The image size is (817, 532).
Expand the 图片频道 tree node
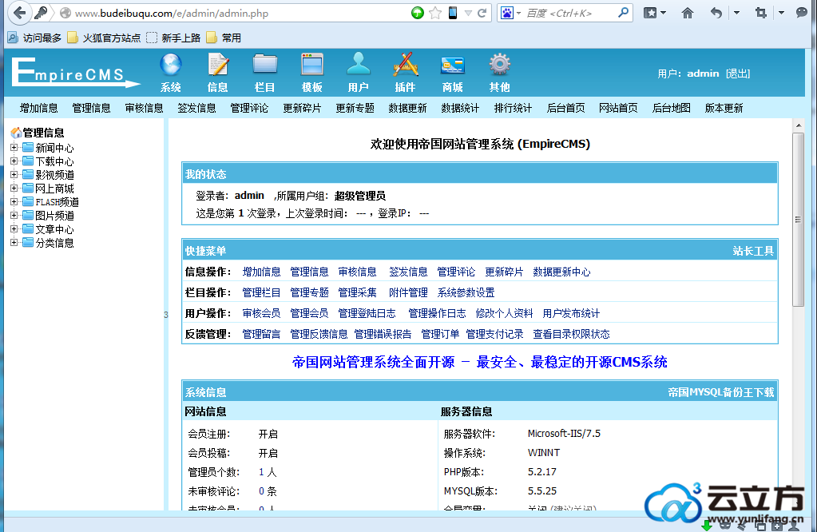[x=14, y=215]
